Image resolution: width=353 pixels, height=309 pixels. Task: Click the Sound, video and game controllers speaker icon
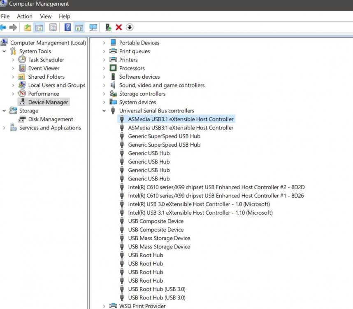pyautogui.click(x=113, y=85)
